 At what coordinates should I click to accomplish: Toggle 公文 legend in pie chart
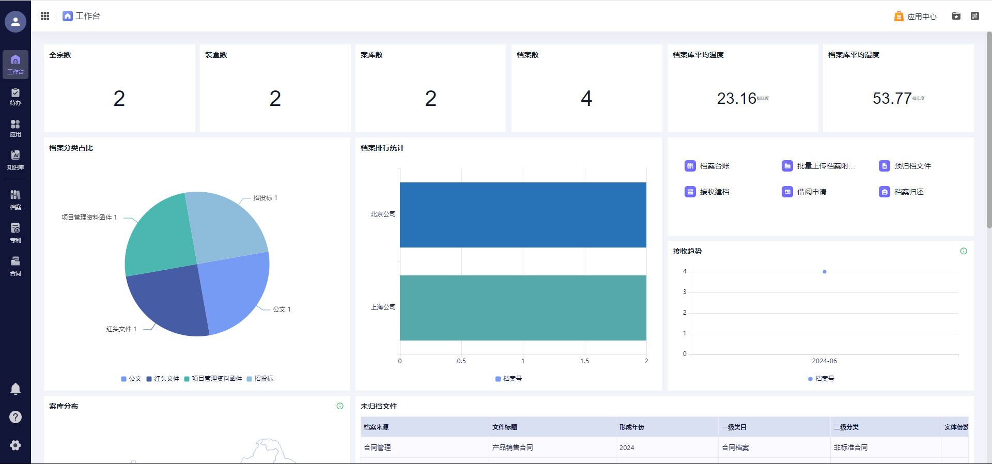tap(131, 379)
